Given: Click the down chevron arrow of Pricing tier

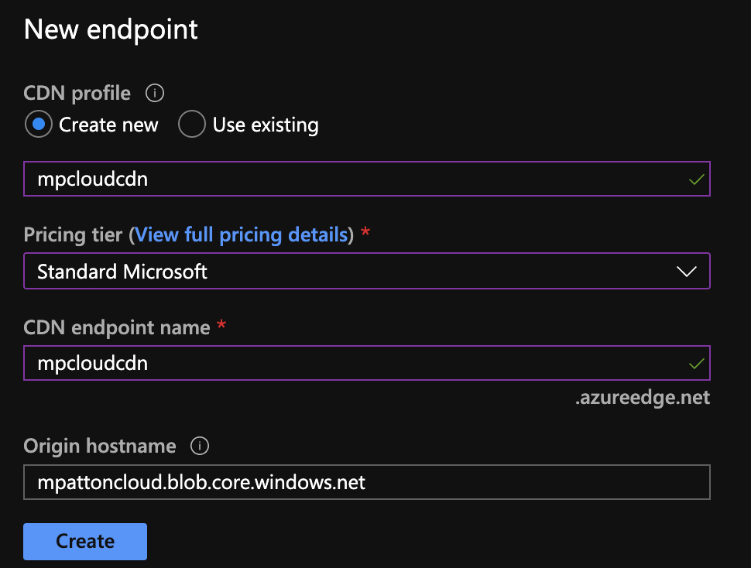Looking at the screenshot, I should (x=686, y=272).
